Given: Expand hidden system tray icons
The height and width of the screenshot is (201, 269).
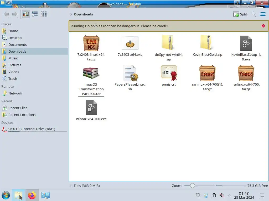Looking at the screenshot, I should [229, 195].
